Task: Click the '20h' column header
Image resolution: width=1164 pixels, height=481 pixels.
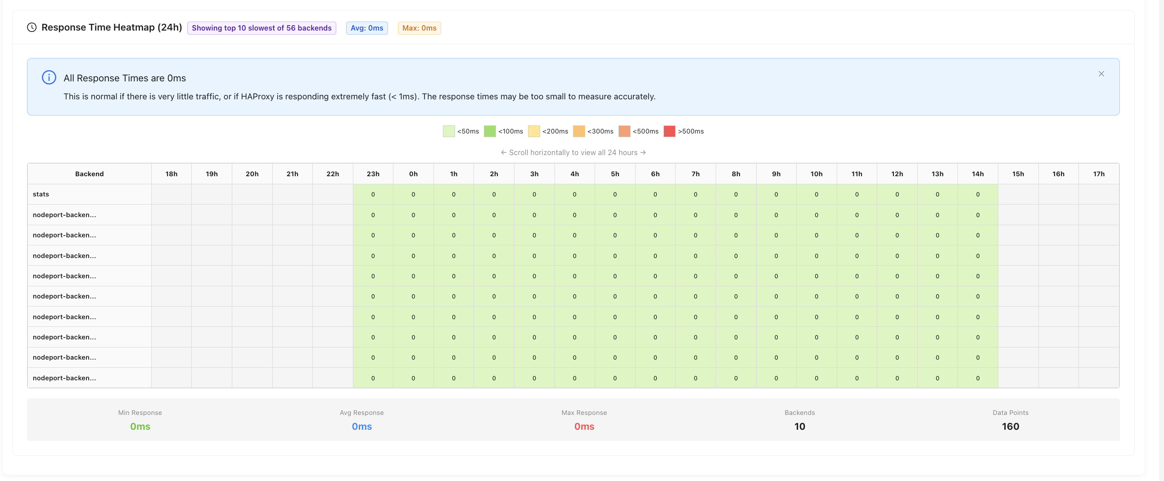Action: coord(252,174)
